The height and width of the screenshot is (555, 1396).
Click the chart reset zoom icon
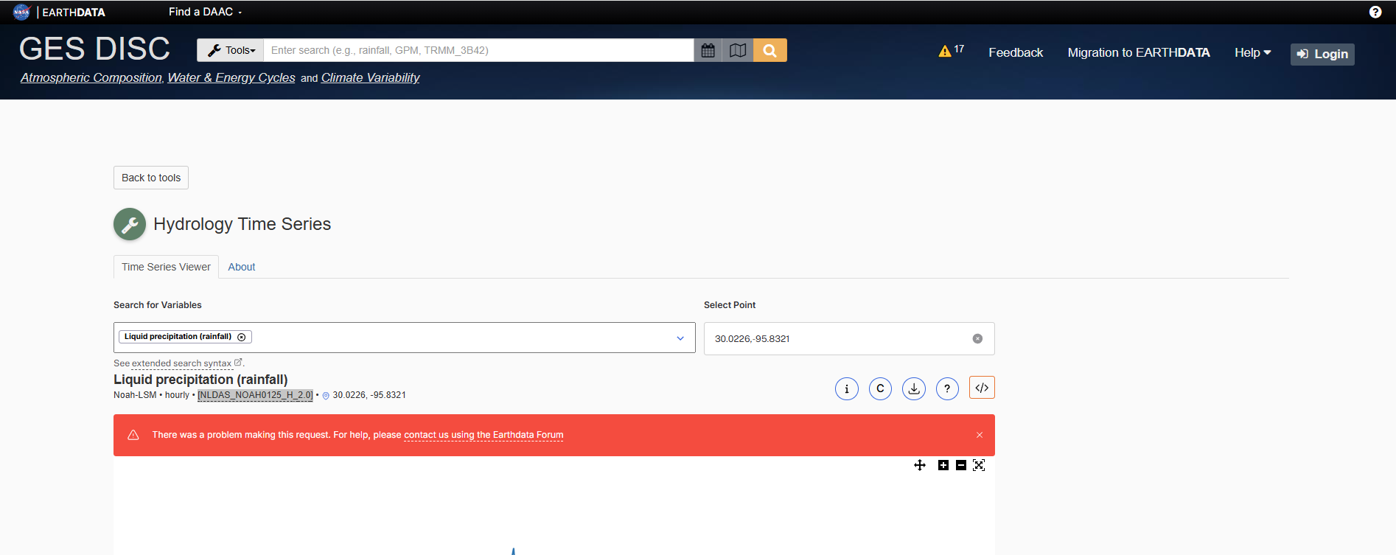click(x=979, y=465)
